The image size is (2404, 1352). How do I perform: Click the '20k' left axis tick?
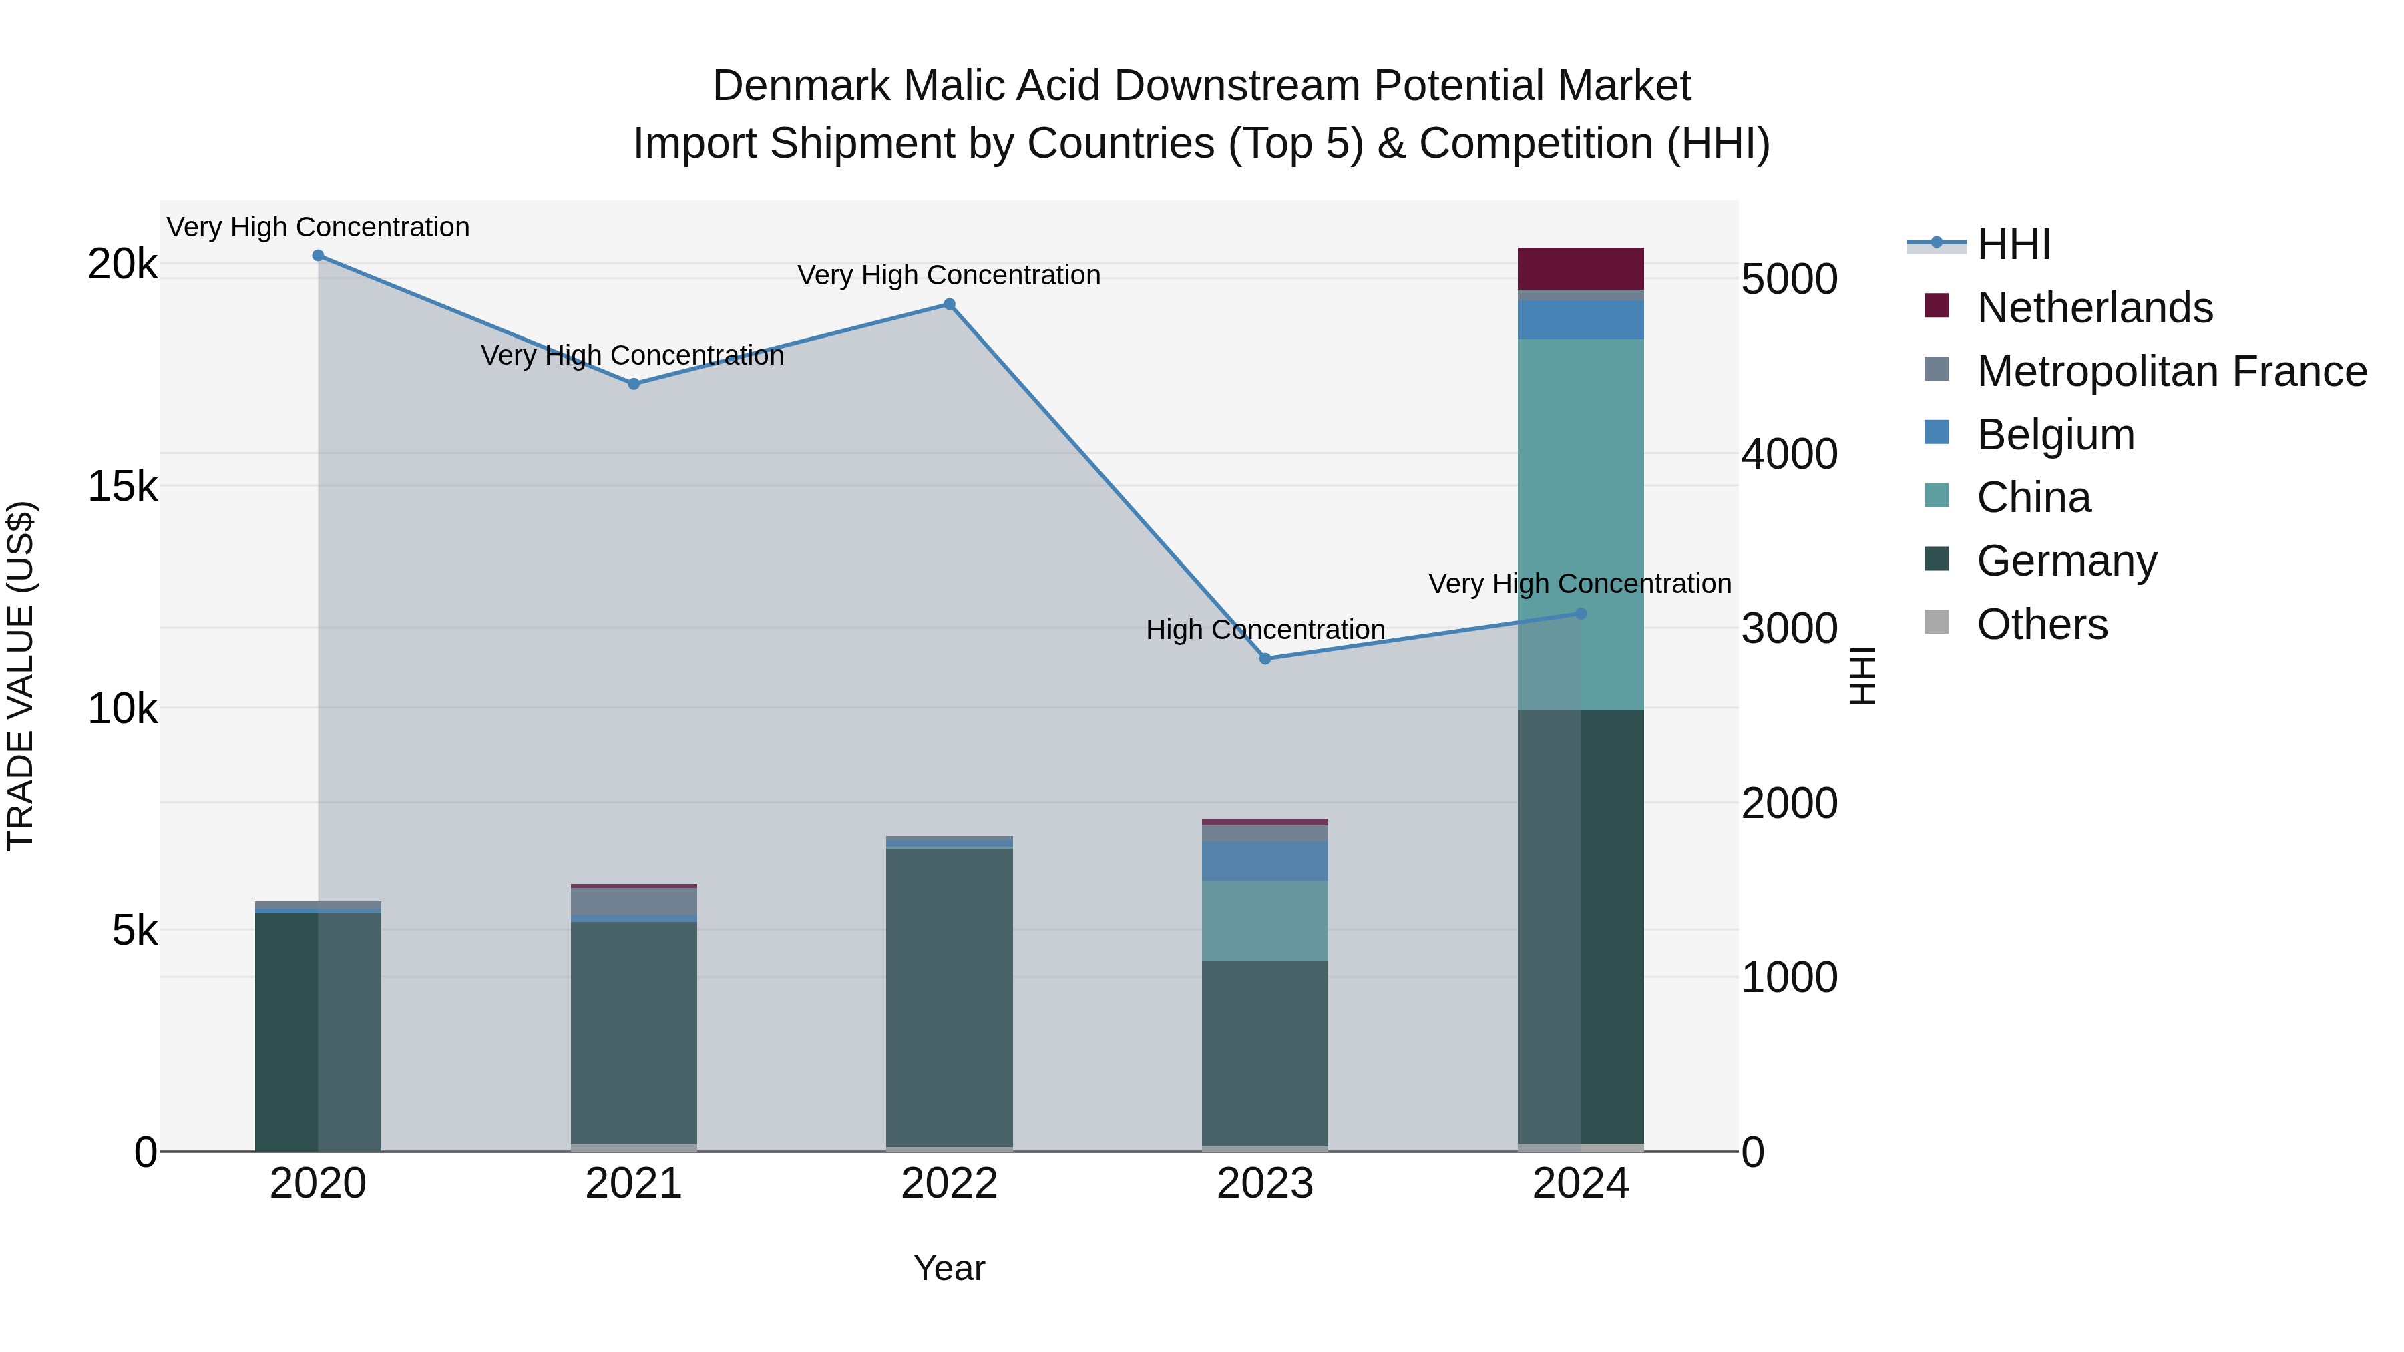pos(123,265)
